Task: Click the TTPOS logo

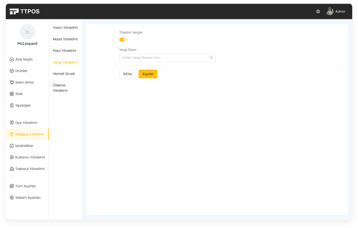Action: tap(25, 12)
